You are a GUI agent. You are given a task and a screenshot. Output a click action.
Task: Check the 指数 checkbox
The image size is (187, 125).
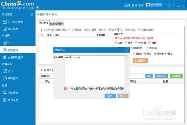(x=150, y=43)
